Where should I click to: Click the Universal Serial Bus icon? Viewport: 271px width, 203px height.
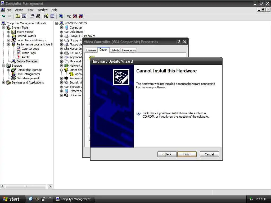point(66,95)
